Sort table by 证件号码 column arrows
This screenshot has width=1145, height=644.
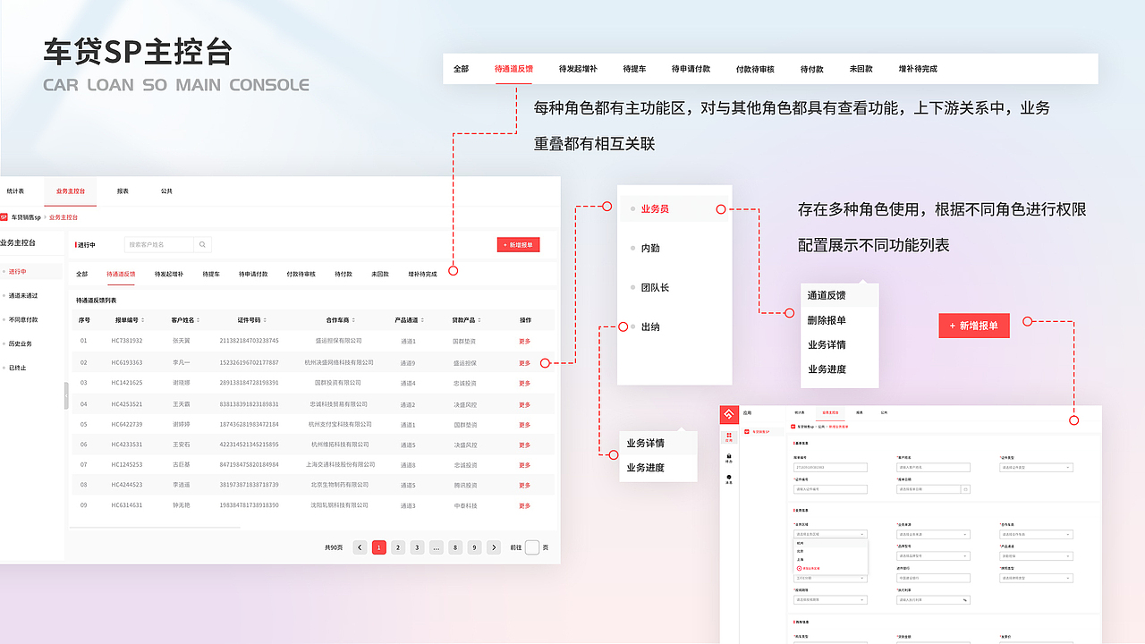[265, 320]
